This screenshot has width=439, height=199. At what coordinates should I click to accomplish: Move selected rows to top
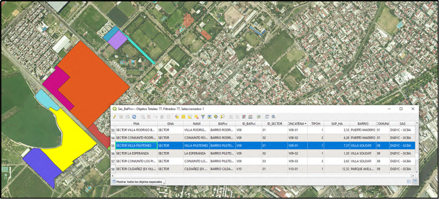pyautogui.click(x=209, y=117)
